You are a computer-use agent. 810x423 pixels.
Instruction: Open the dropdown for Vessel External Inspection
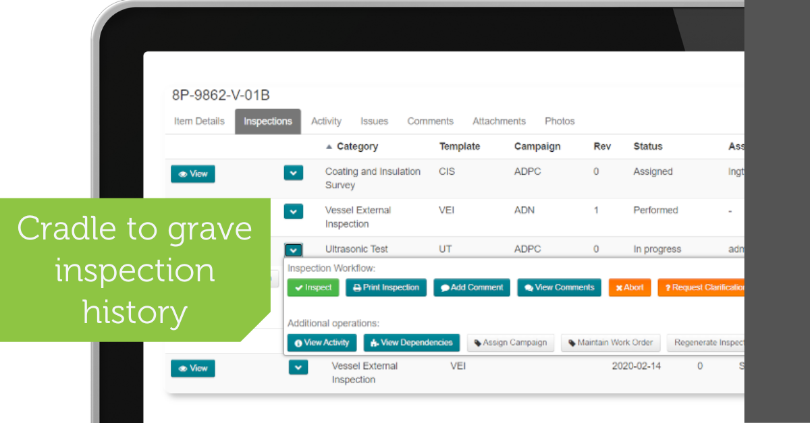click(293, 211)
